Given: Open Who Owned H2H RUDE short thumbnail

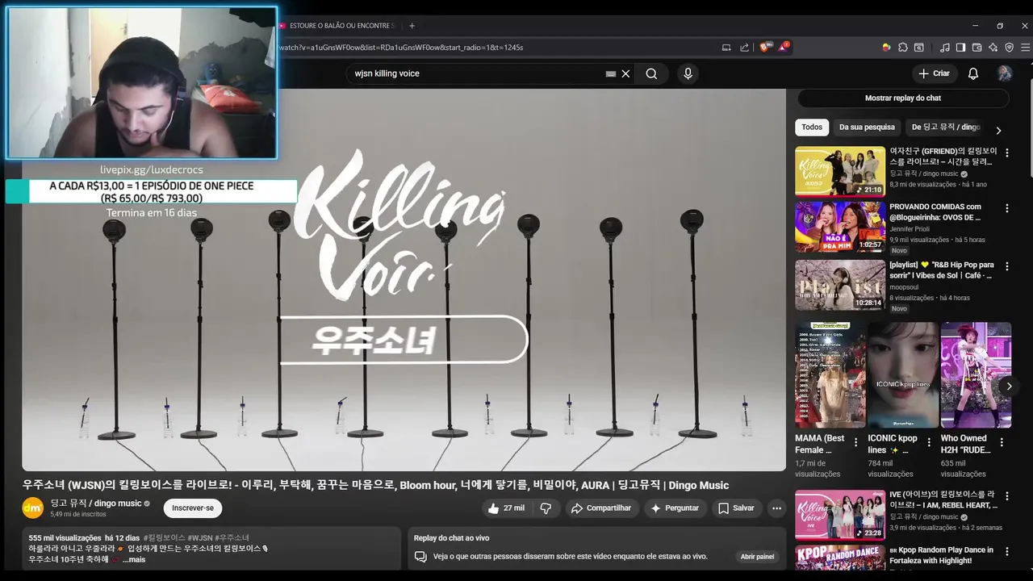Looking at the screenshot, I should (x=976, y=375).
